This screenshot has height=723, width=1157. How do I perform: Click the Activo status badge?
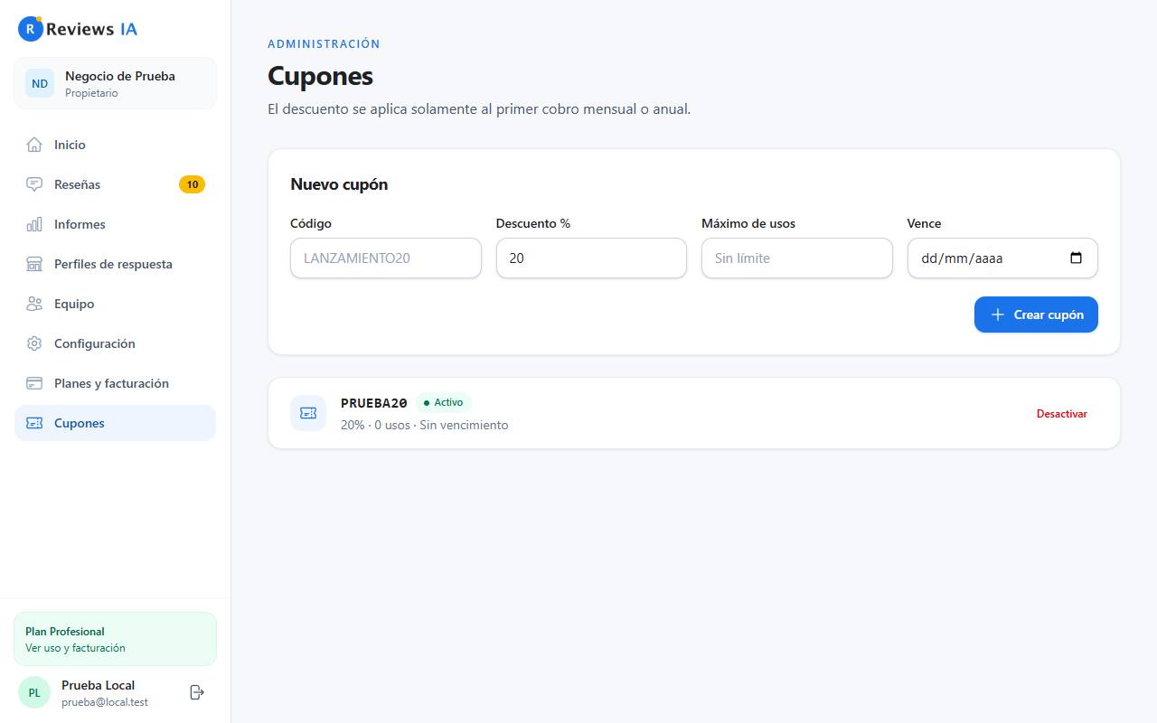click(443, 403)
